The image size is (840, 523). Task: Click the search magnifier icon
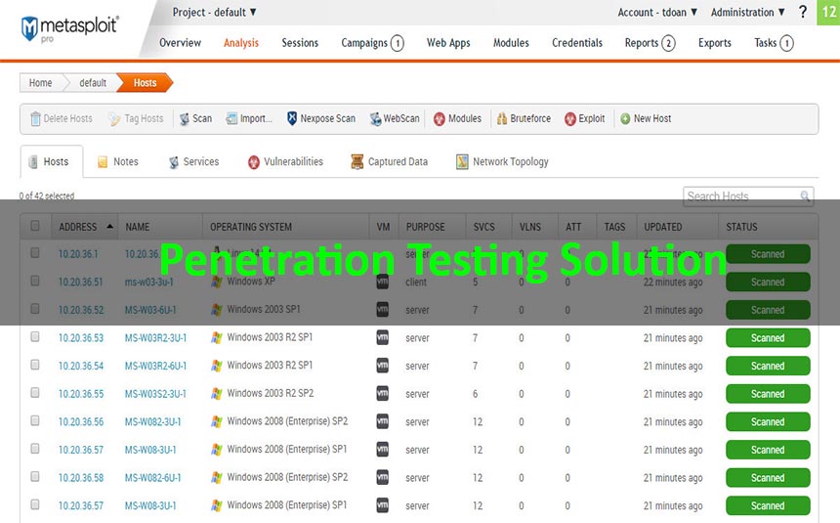pos(805,196)
